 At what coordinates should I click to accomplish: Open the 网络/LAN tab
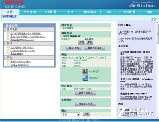[30, 12]
